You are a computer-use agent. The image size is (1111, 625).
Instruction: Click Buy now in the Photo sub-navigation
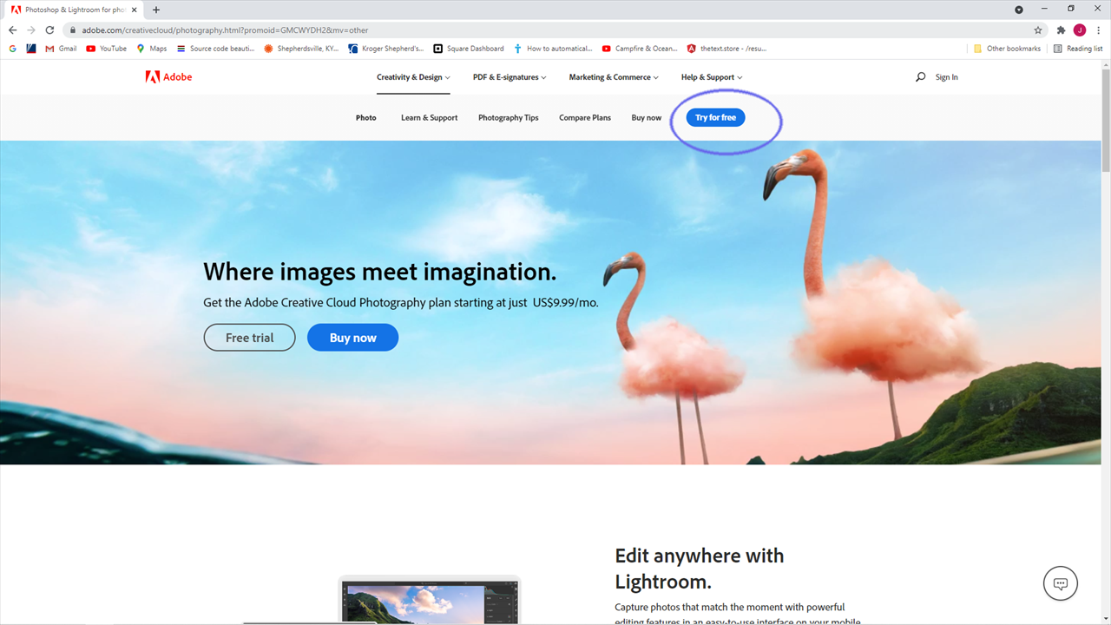click(x=647, y=118)
